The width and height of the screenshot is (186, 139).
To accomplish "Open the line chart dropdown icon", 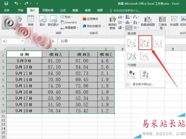I will point(121,22).
